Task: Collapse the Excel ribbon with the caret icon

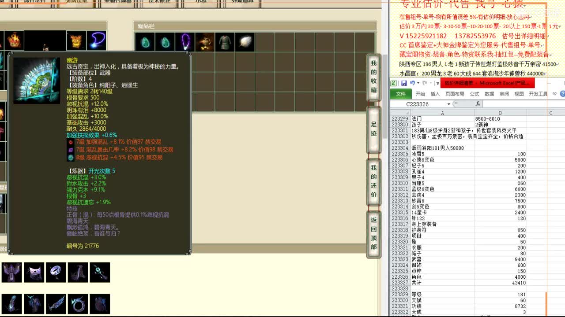Action: tap(554, 94)
